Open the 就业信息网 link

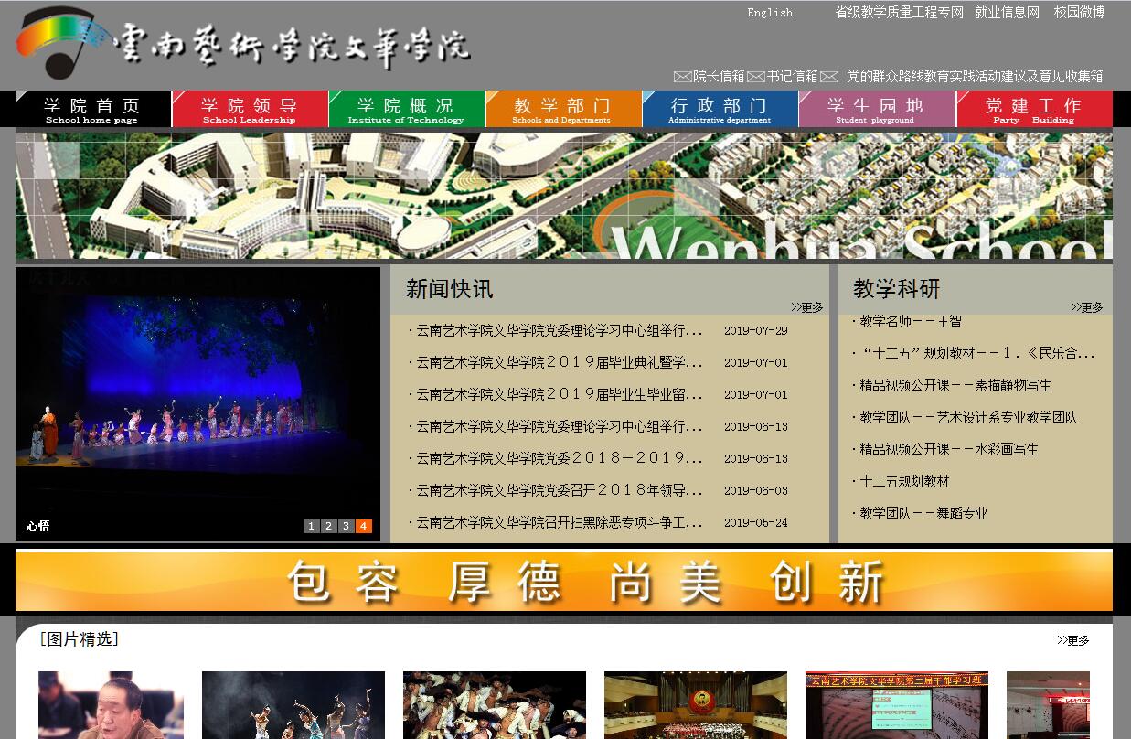(x=1007, y=12)
